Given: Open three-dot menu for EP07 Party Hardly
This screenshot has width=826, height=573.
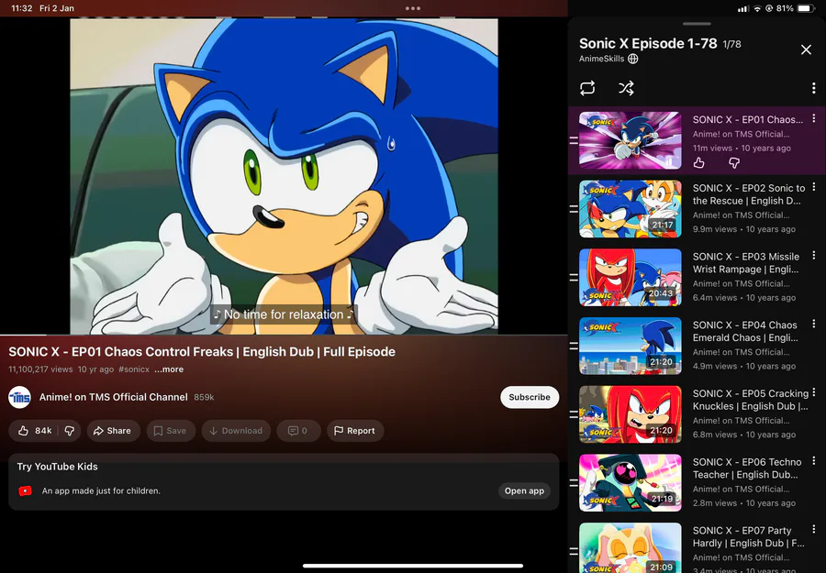Looking at the screenshot, I should [x=814, y=529].
